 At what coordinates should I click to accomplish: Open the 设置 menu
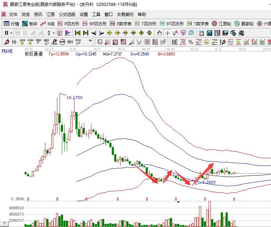coord(84,14)
